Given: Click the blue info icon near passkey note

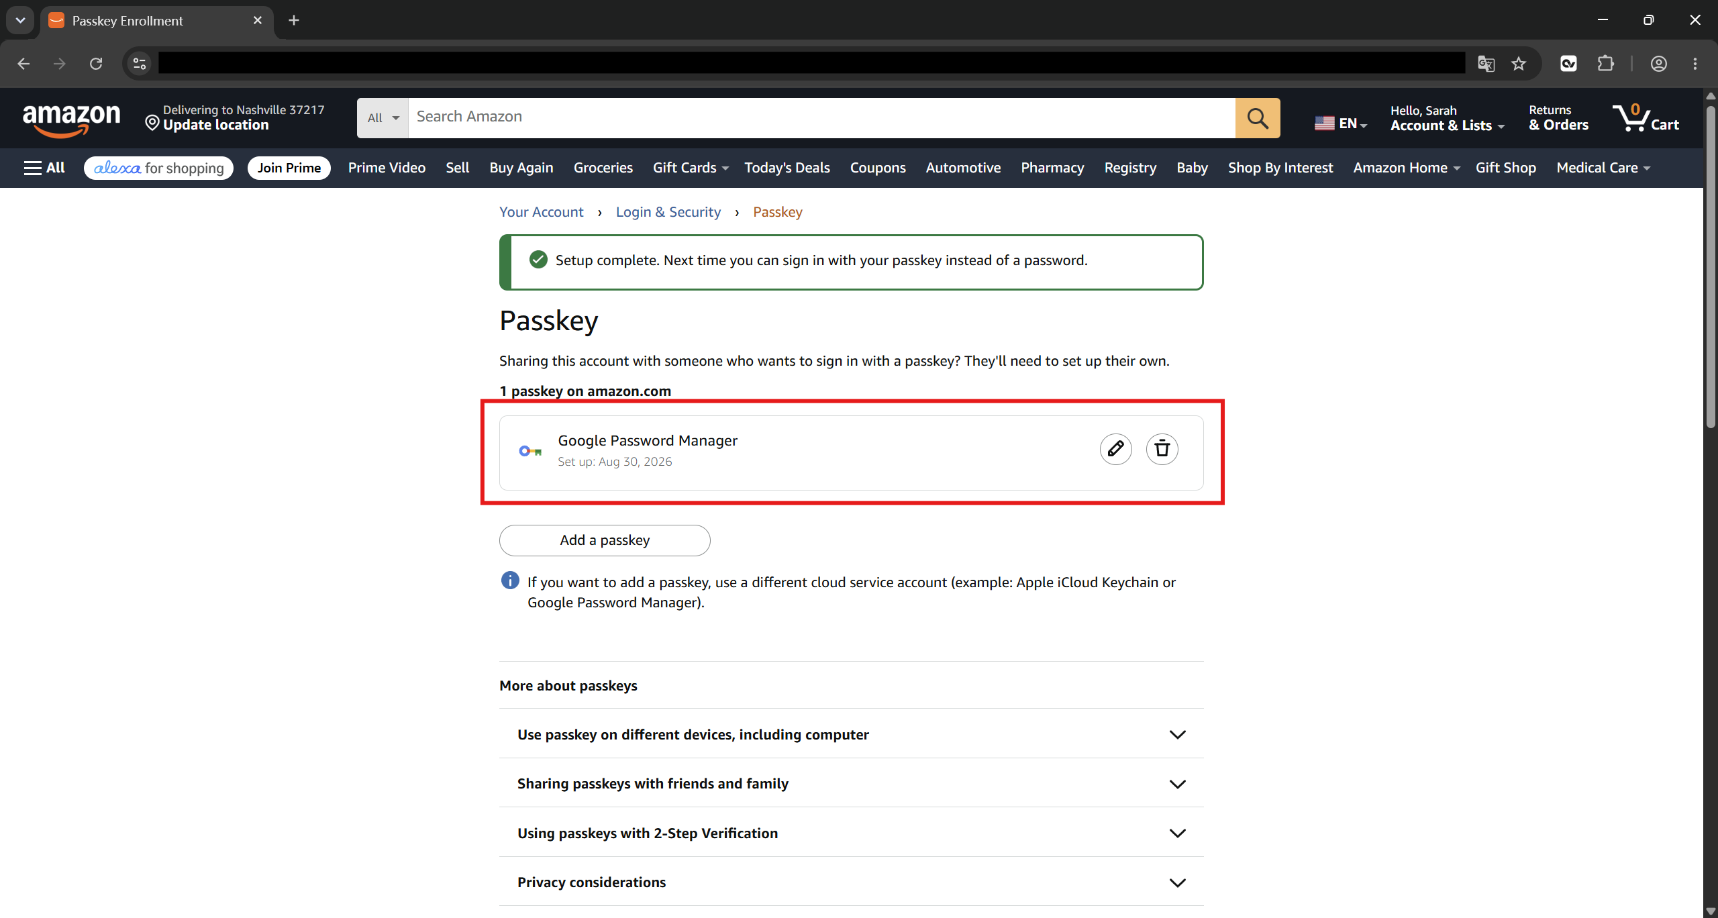Looking at the screenshot, I should pyautogui.click(x=510, y=580).
